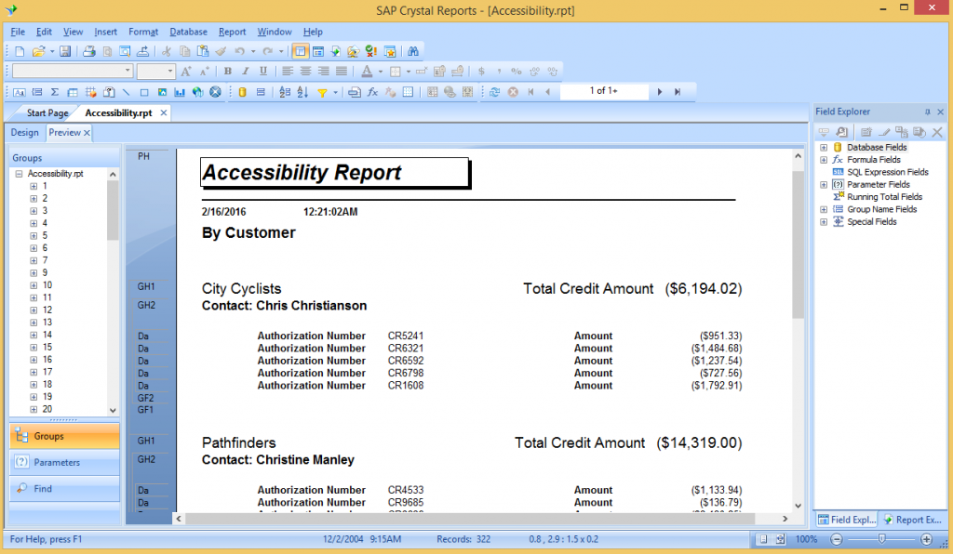Image resolution: width=953 pixels, height=554 pixels.
Task: Click the zoom out minus button
Action: (x=837, y=539)
